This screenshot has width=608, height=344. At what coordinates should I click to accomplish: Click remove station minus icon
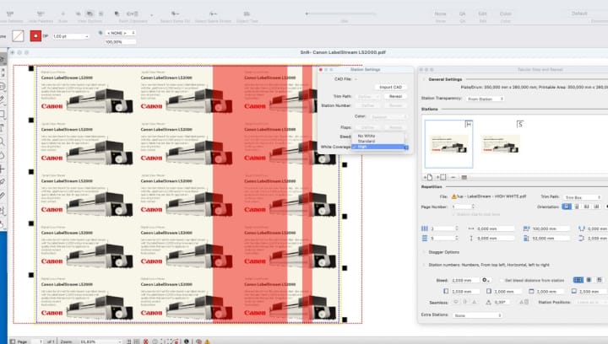pyautogui.click(x=453, y=177)
